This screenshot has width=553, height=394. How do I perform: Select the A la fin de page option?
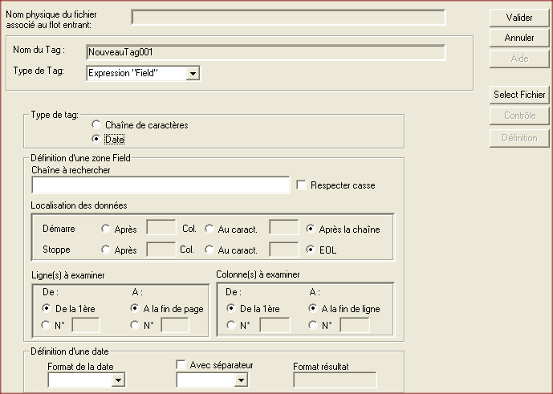(135, 309)
